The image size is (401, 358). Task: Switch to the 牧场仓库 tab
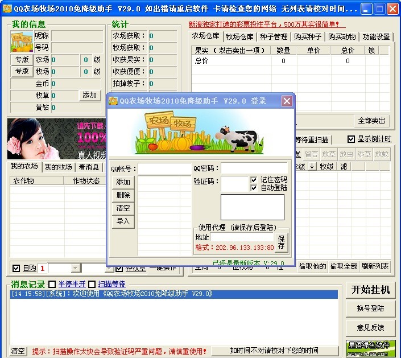tap(239, 37)
